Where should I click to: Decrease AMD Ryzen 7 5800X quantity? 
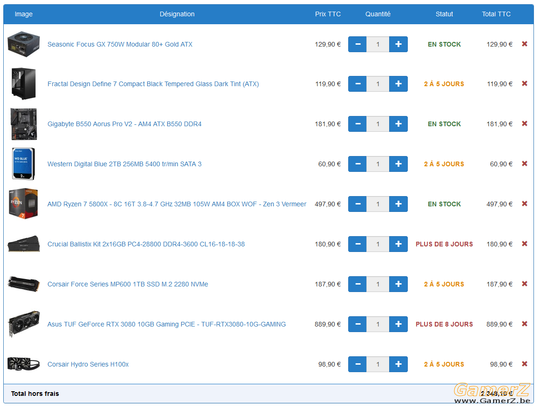click(358, 204)
